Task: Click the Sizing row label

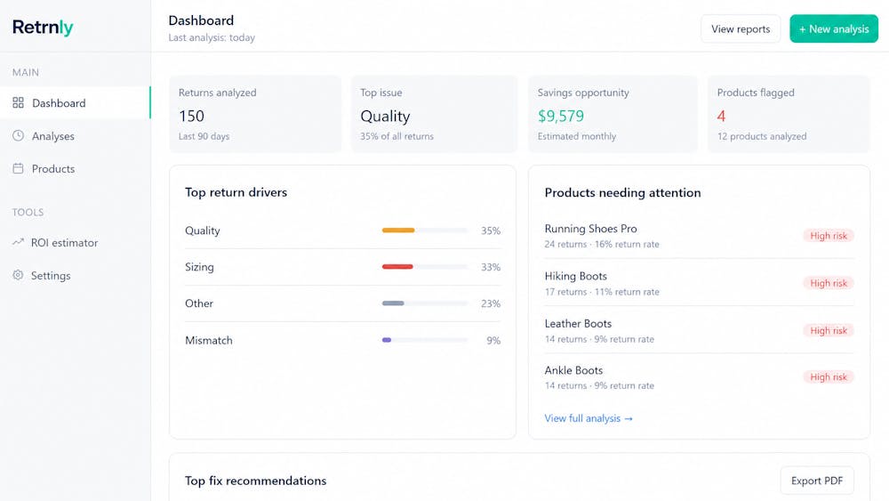Action: 199,267
